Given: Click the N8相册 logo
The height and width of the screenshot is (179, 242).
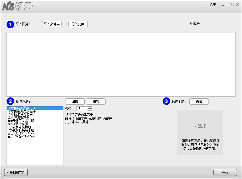Looking at the screenshot, I should tap(16, 6).
